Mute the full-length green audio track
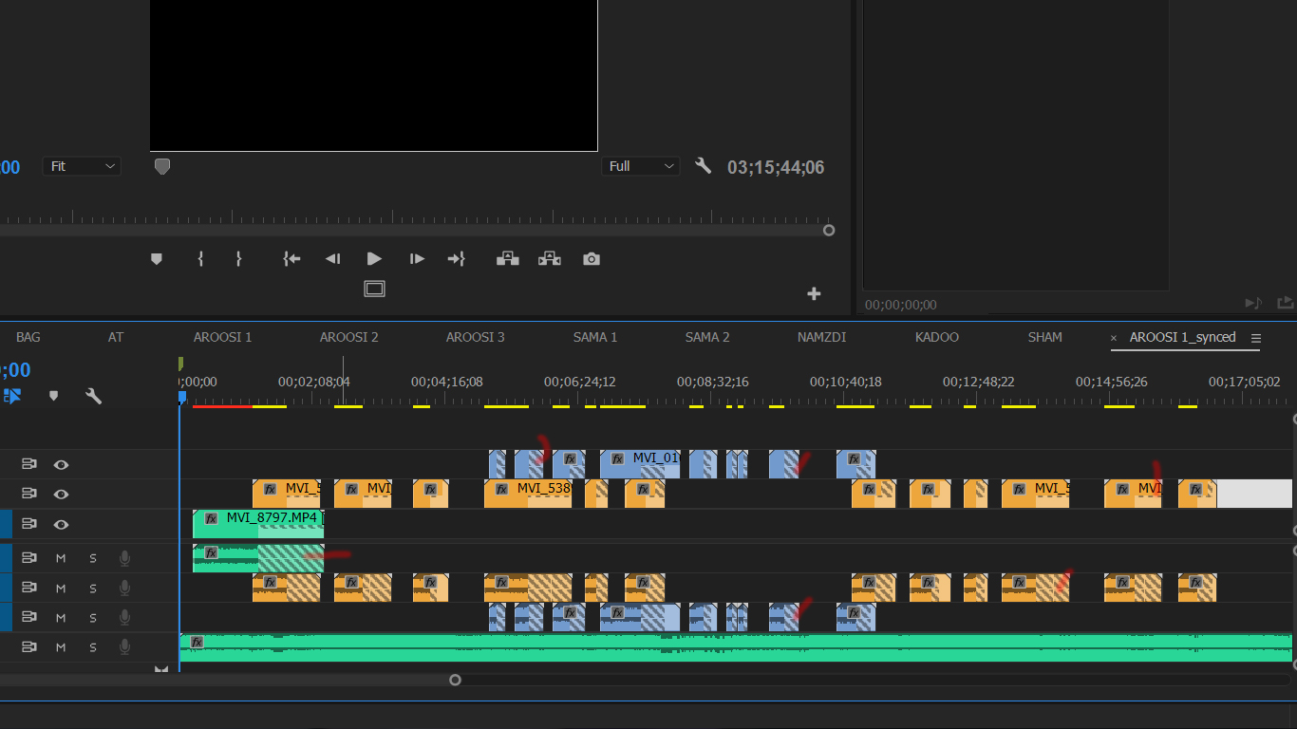The image size is (1297, 729). [61, 646]
